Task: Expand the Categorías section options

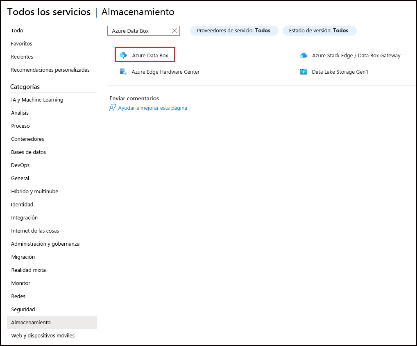Action: (25, 87)
